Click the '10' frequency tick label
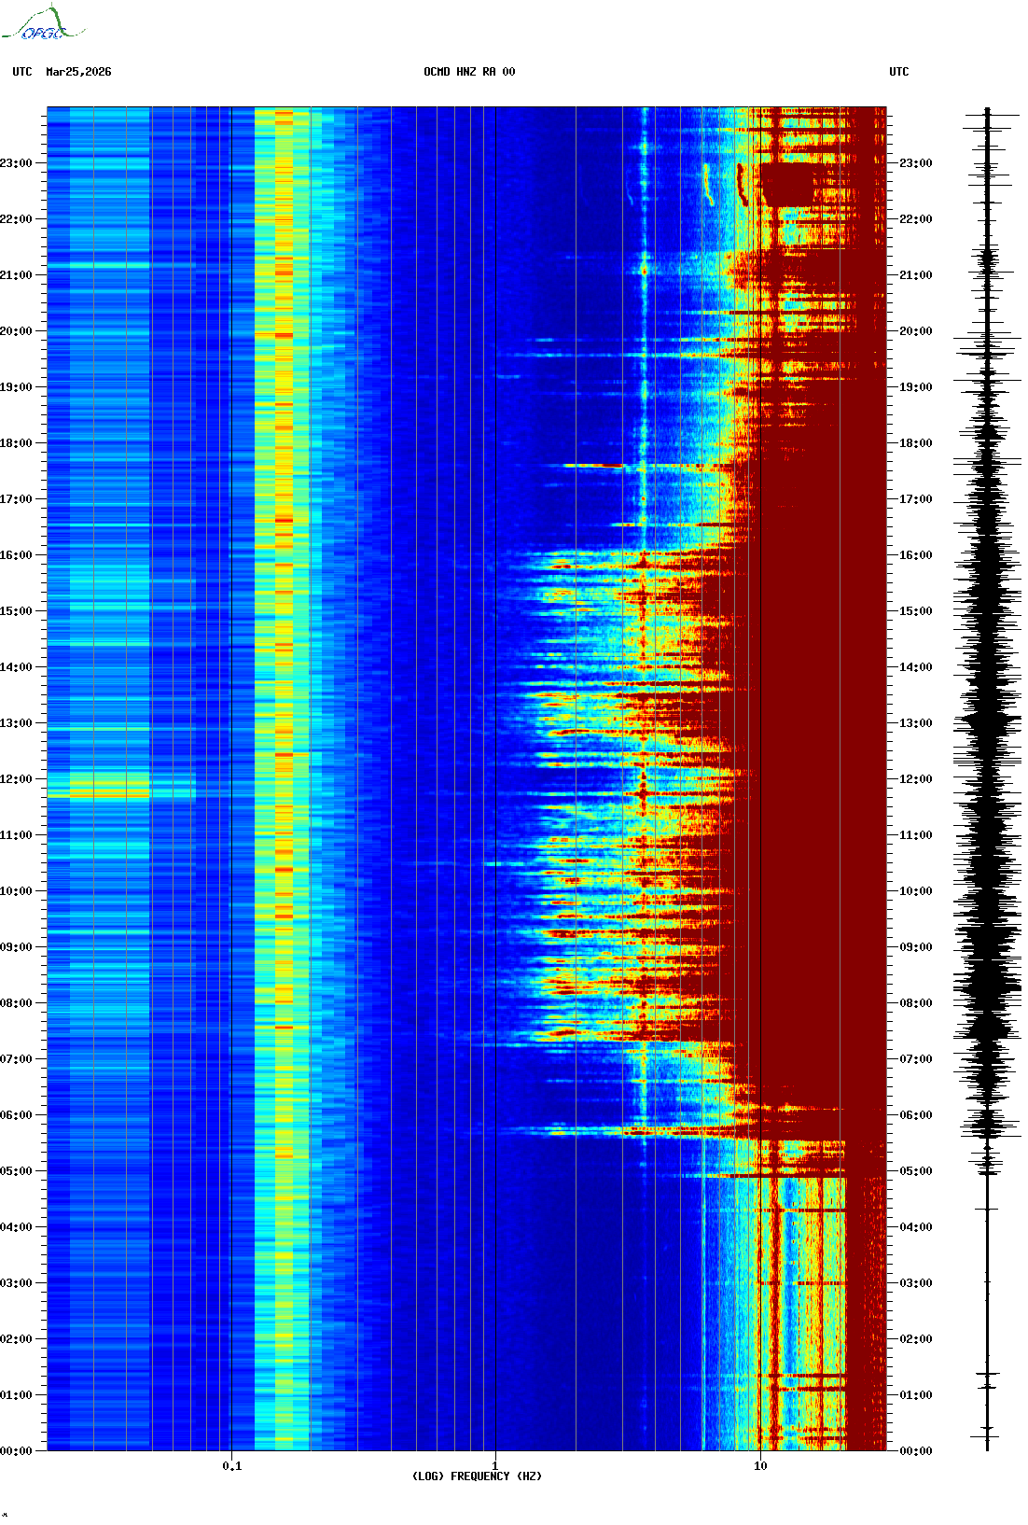 760,1466
